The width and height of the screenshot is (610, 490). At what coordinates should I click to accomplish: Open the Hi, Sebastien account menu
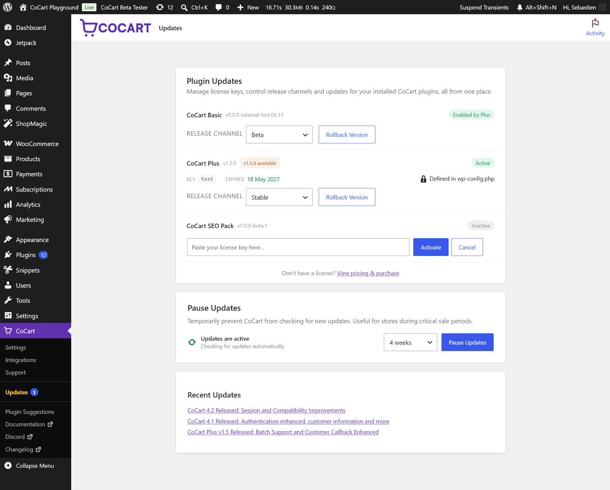pos(585,7)
